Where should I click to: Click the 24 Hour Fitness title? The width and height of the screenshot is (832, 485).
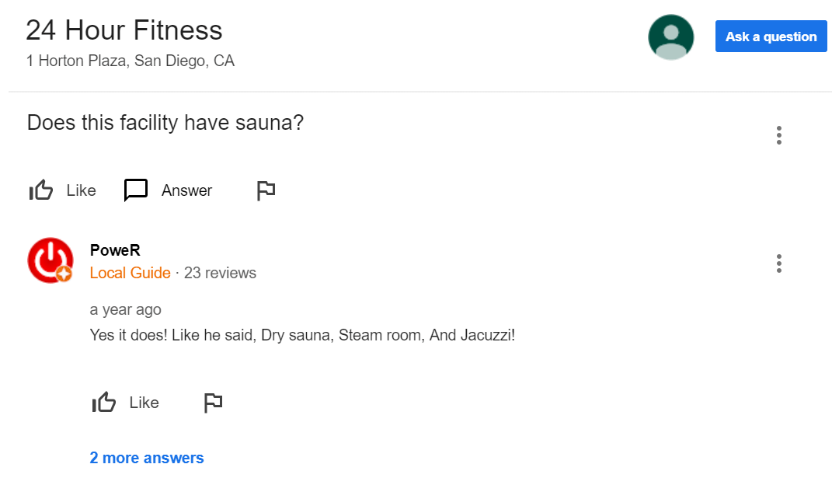[124, 30]
